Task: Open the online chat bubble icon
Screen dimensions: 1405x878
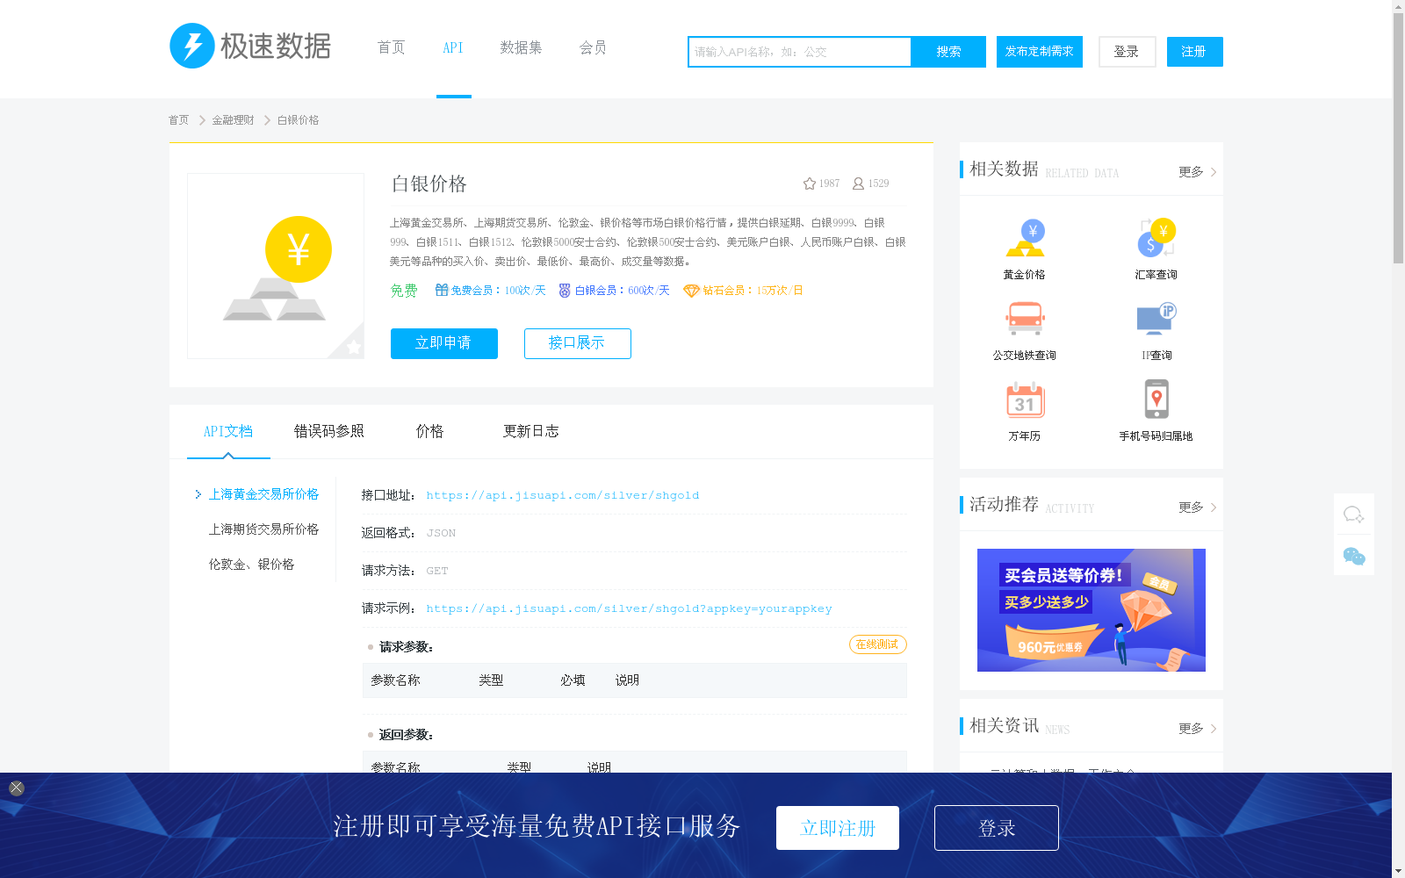Action: point(1354,515)
